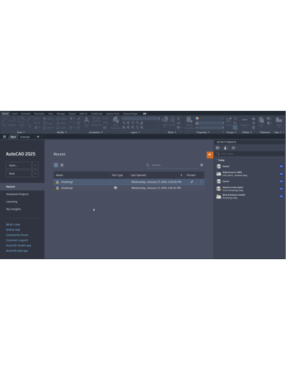Open Recent list settings gear icon
Image resolution: width=286 pixels, height=370 pixels.
(x=202, y=165)
